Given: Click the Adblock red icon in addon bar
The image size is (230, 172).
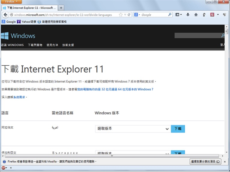Looking at the screenshot, I should pyautogui.click(x=4, y=168).
